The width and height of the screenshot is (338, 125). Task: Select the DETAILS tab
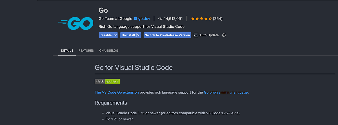[x=67, y=51]
